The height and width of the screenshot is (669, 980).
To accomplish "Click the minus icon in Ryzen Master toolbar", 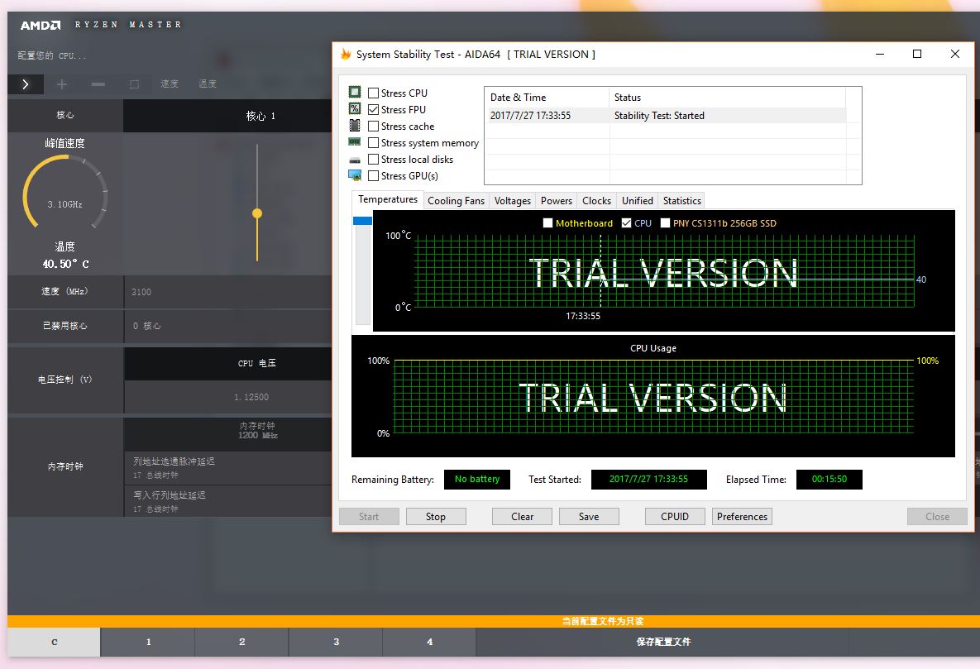I will tap(98, 84).
